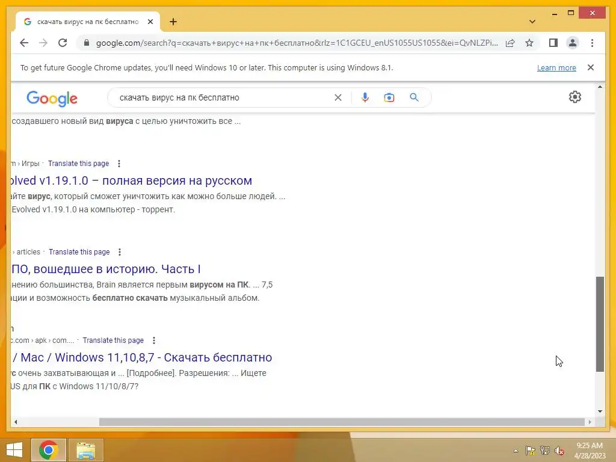The image size is (616, 462).
Task: Start voice search with microphone
Action: [365, 97]
